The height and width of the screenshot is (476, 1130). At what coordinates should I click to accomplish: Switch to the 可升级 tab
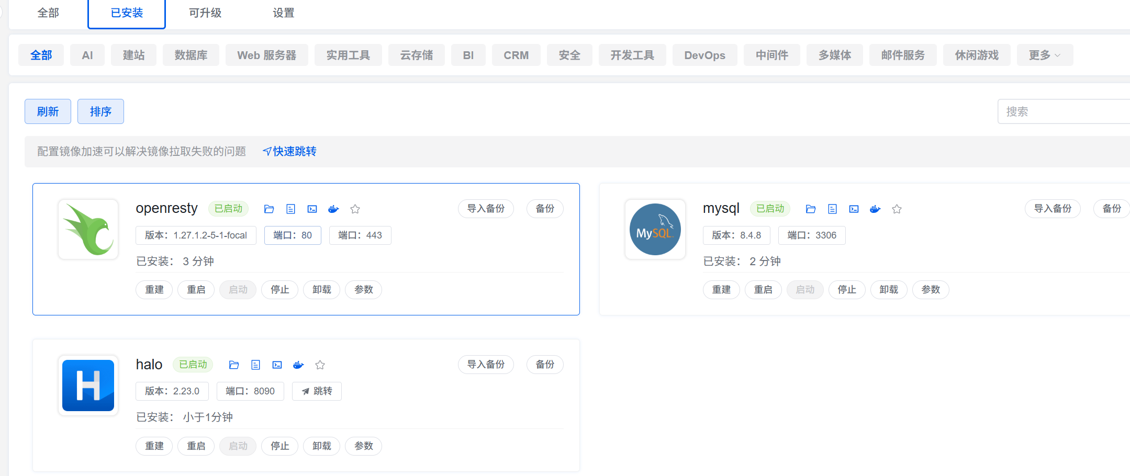pos(205,13)
